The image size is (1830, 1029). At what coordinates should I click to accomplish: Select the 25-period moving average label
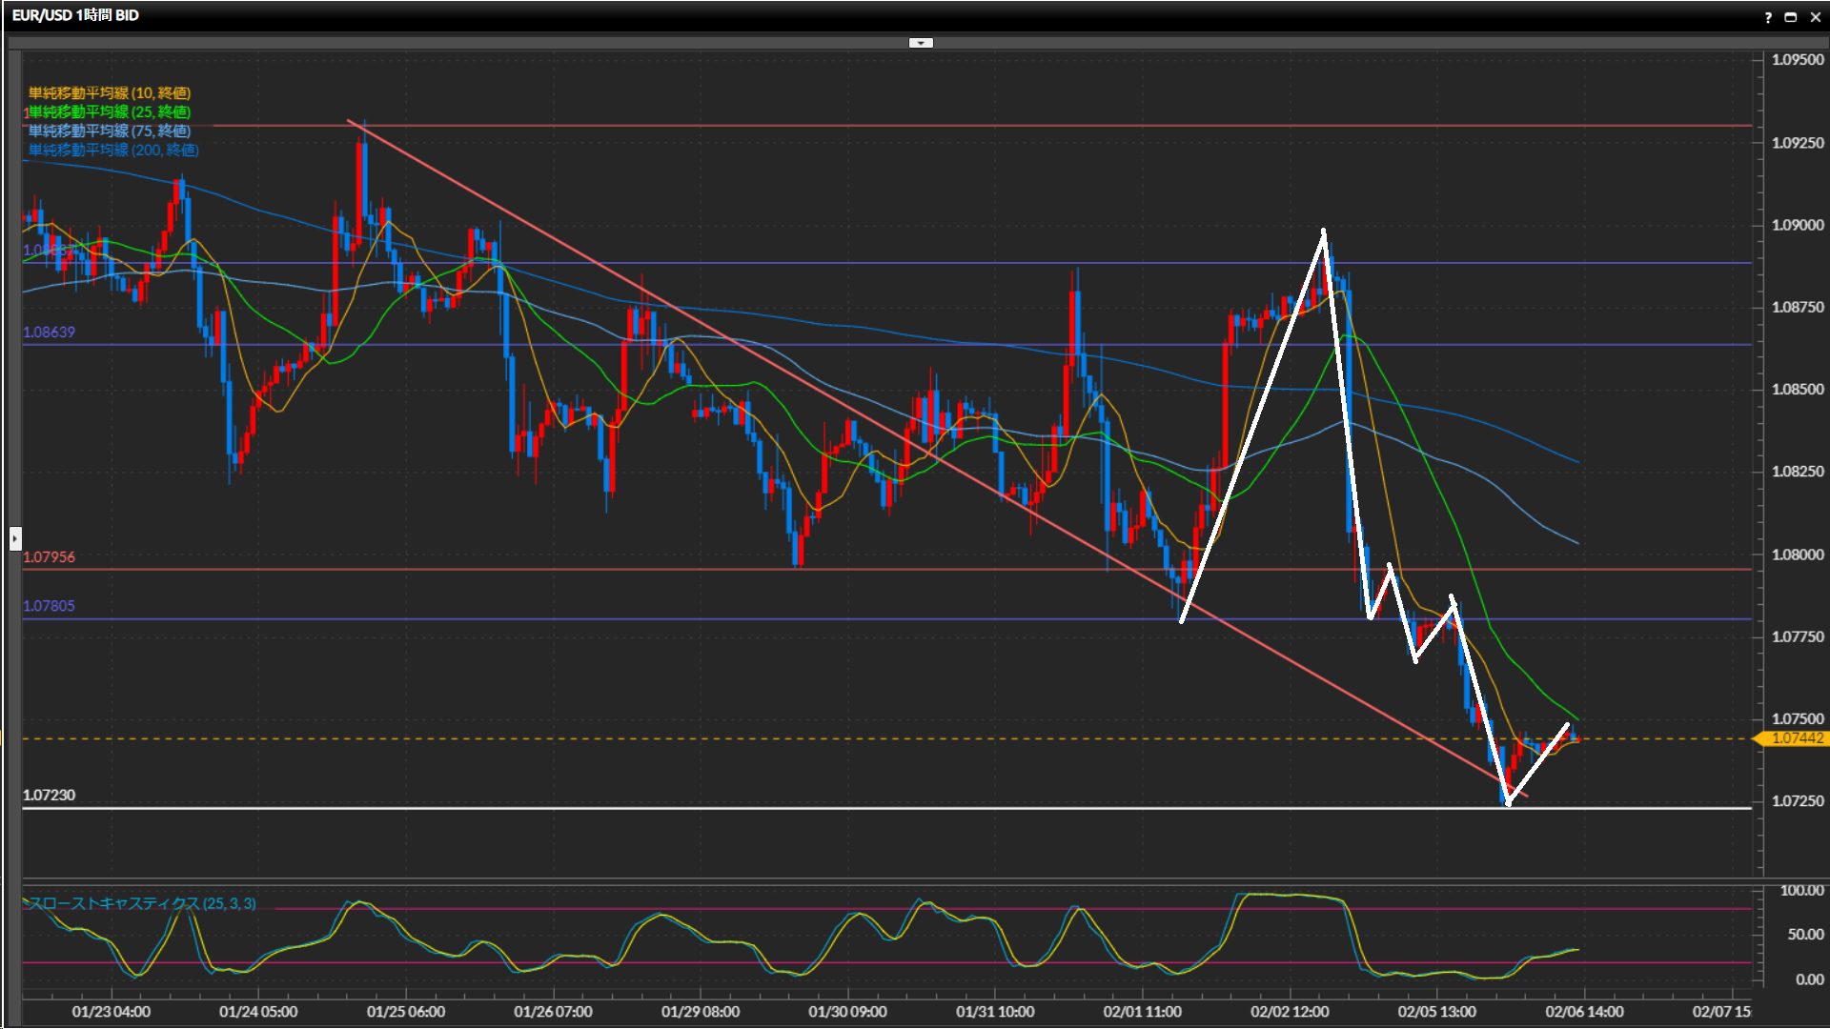110,111
